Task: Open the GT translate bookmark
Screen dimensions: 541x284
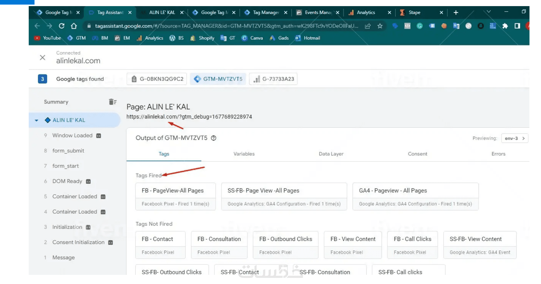Action: point(228,38)
